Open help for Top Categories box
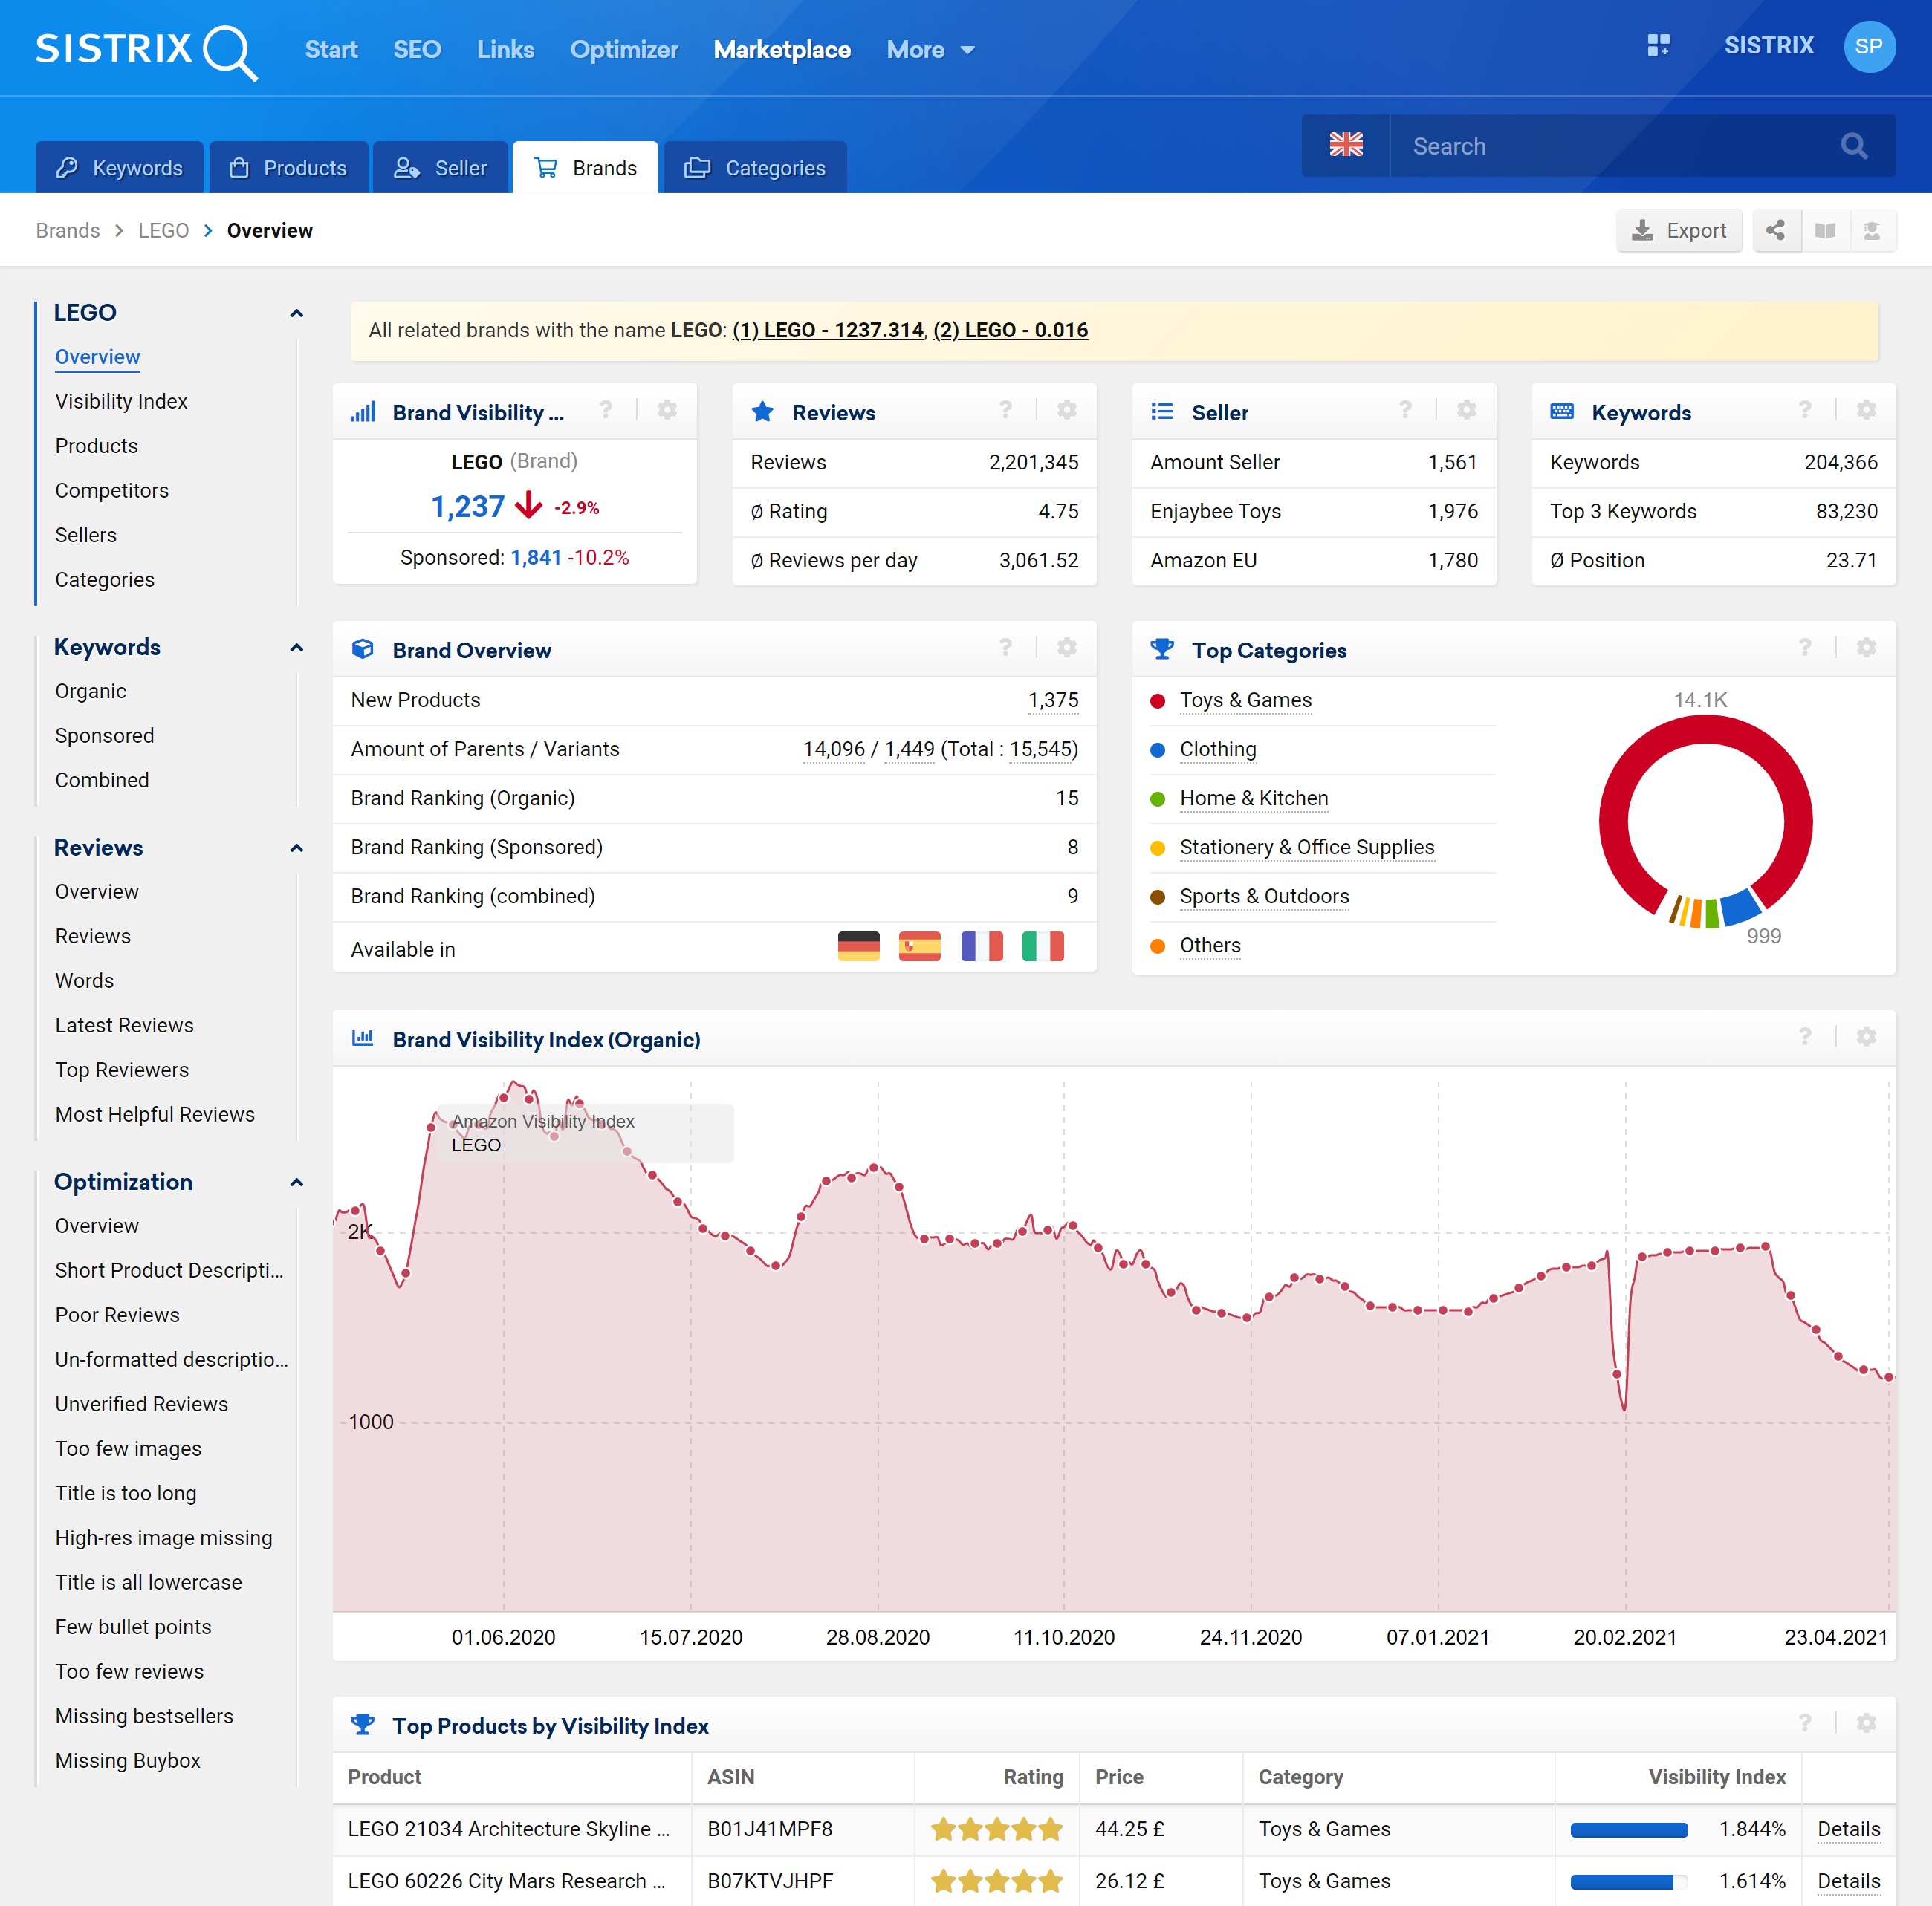1932x1906 pixels. 1805,648
